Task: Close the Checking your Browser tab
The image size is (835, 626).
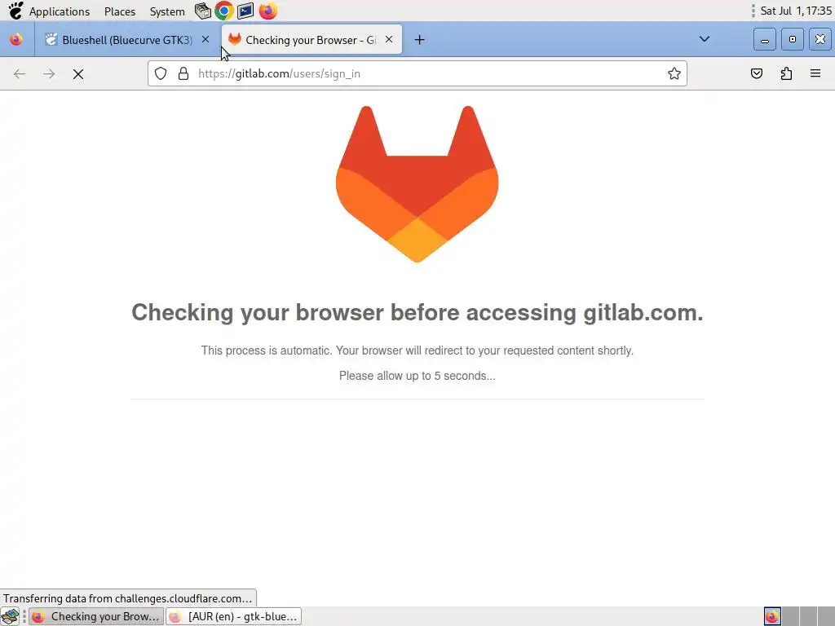Action: pyautogui.click(x=389, y=39)
